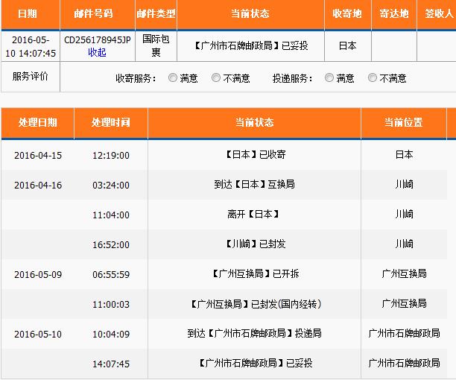
Task: Click the 收寄服务 label
Action: (x=136, y=78)
